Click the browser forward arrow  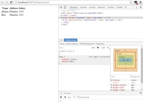pos(7,2)
